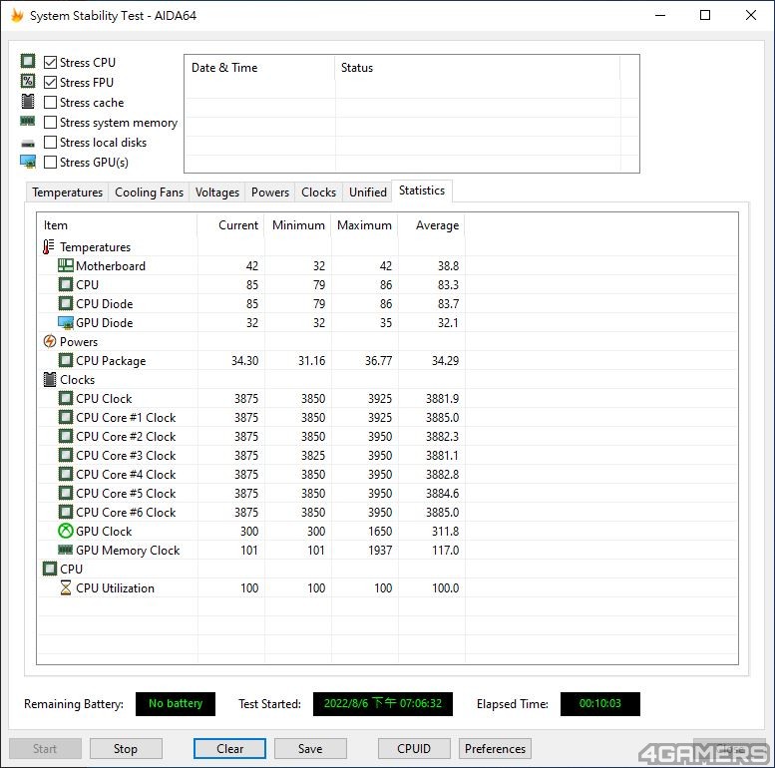Click the Elapsed Time display 00:10:03
This screenshot has height=768, width=775.
(x=600, y=704)
